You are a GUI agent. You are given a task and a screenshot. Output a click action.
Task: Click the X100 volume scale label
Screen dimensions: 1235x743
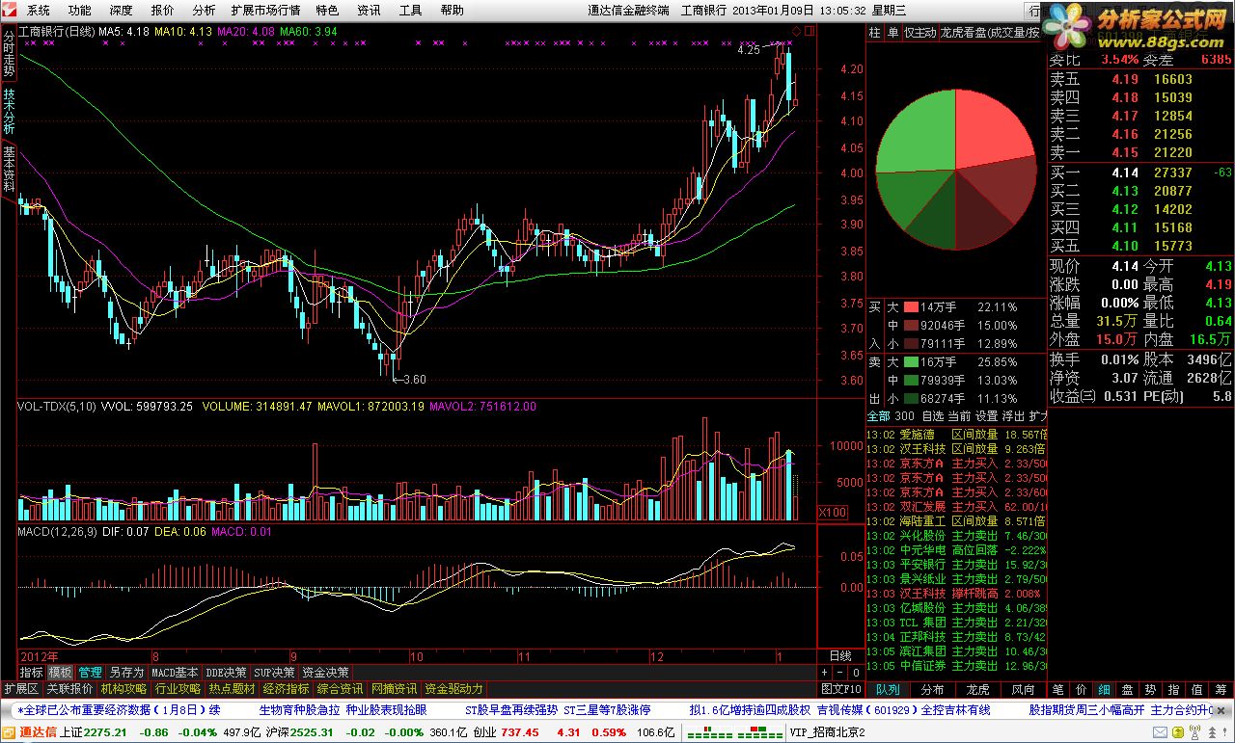(832, 512)
